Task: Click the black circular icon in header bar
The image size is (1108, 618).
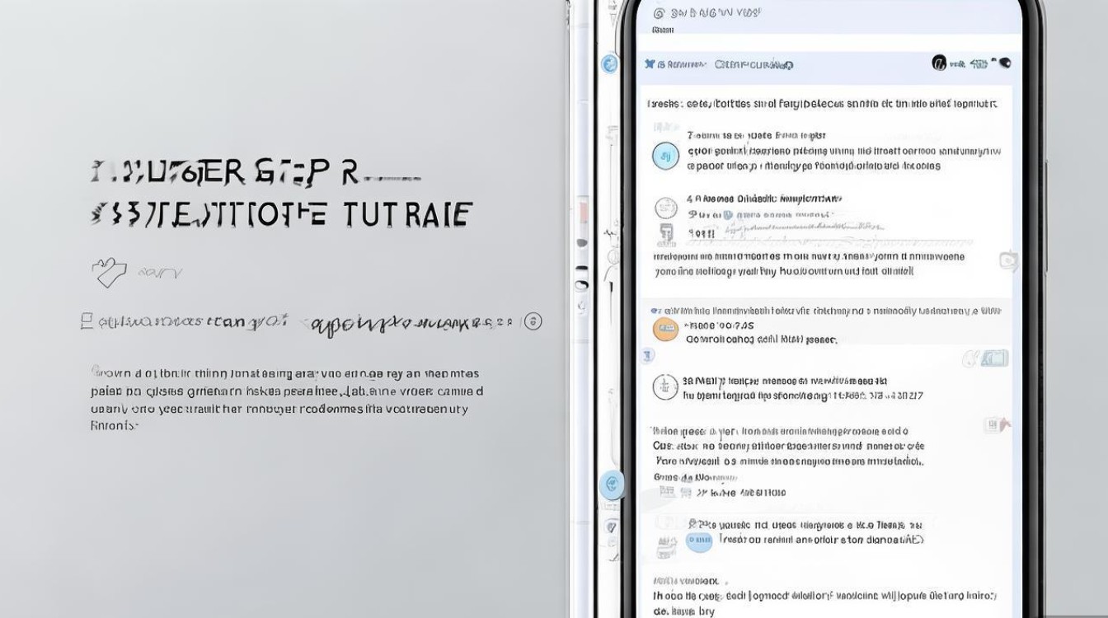Action: [x=938, y=63]
